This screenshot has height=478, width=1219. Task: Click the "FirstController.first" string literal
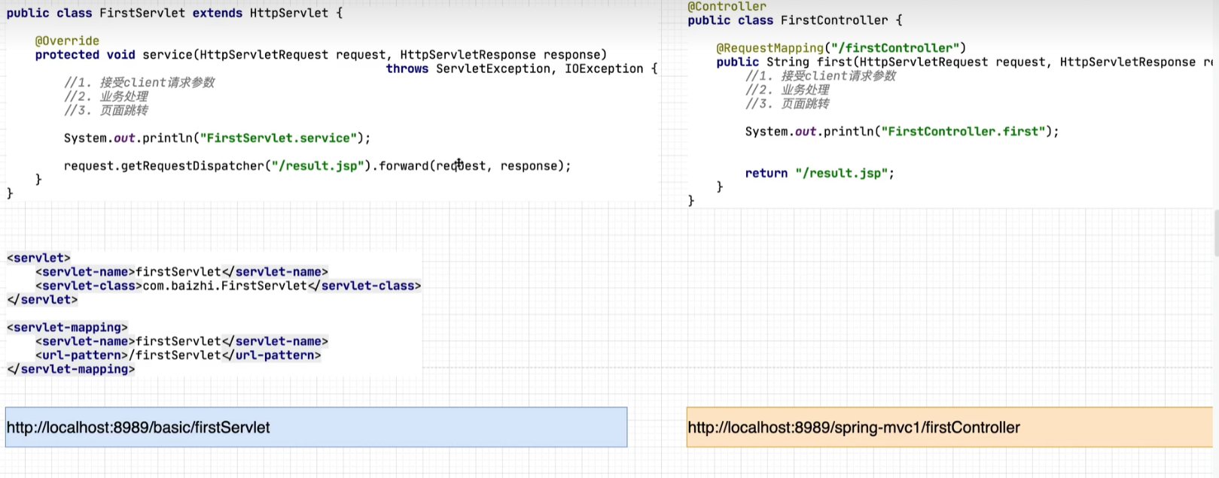point(967,132)
